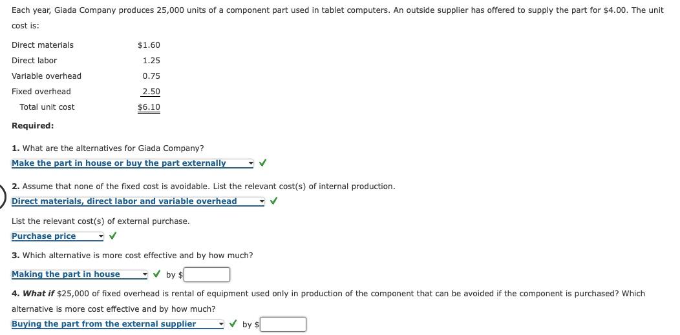Image resolution: width=680 pixels, height=335 pixels.
Task: Click the $6.10 total unit cost value
Action: [149, 107]
